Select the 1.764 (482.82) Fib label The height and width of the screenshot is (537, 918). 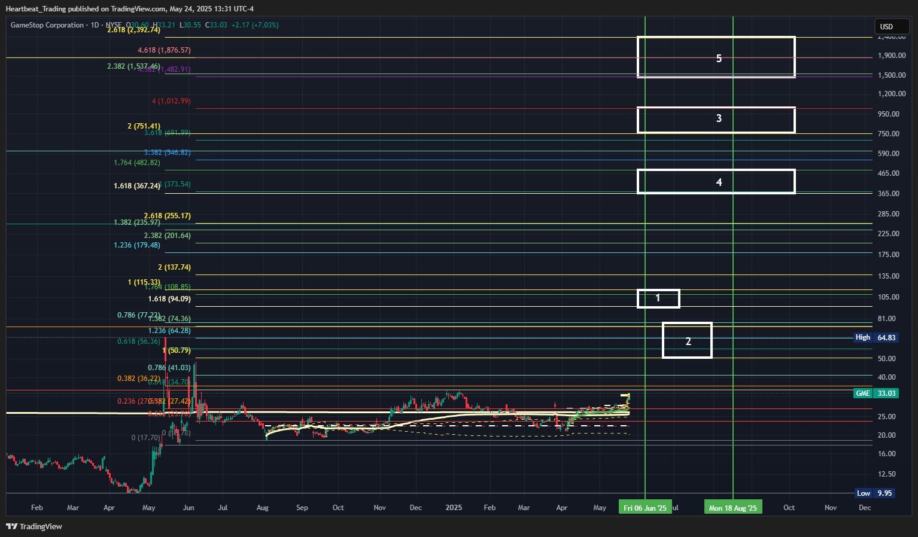[x=137, y=163]
